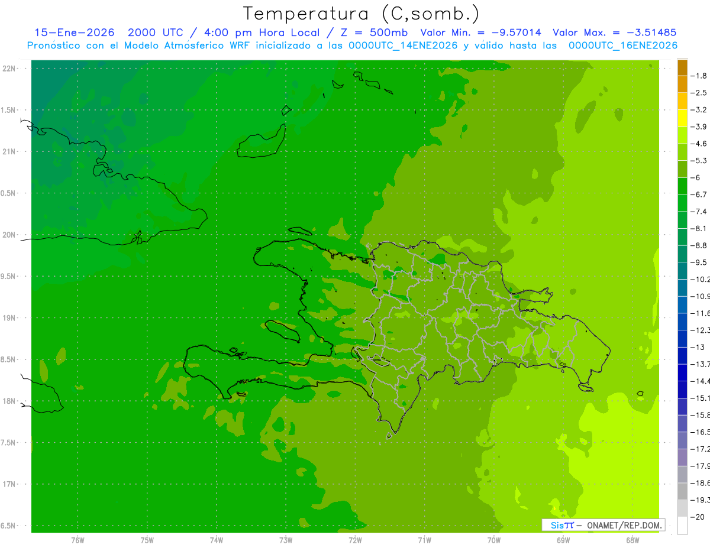This screenshot has width=710, height=548.
Task: Click the longitude label "71W"
Action: [424, 541]
